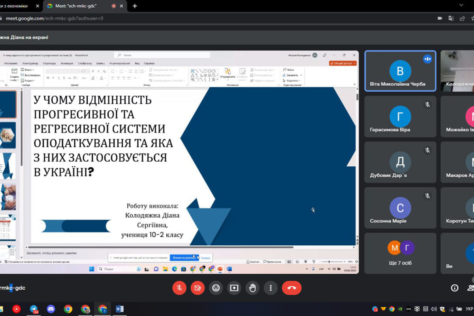The height and width of the screenshot is (316, 474).
Task: Leave the call with the red hang-up button
Action: tap(292, 288)
